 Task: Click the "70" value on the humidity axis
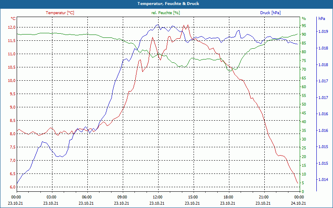click(x=304, y=69)
